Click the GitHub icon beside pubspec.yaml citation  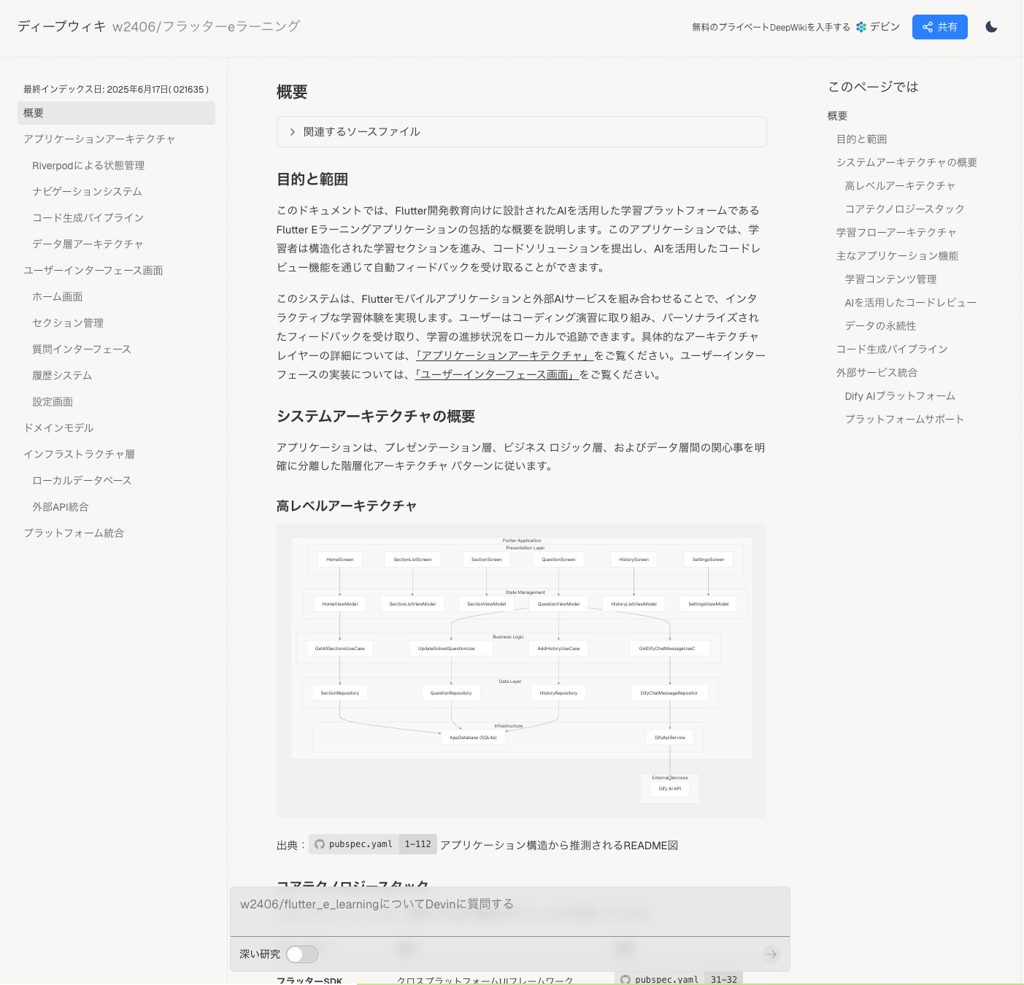[x=320, y=844]
